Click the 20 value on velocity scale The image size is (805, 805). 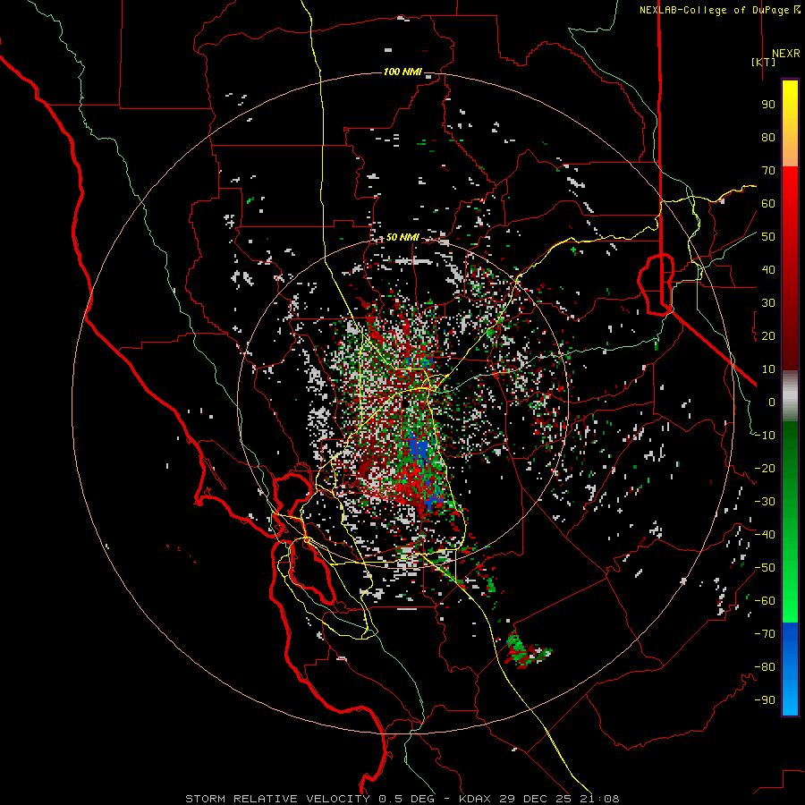click(768, 335)
